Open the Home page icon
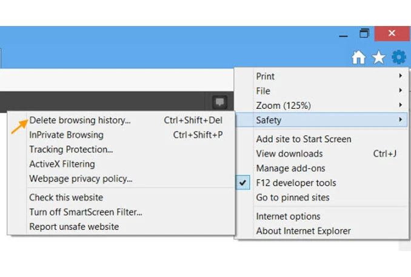This screenshot has width=411, height=277. 358,57
